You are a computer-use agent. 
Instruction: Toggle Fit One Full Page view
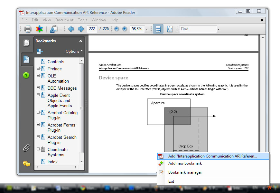pyautogui.click(x=170, y=29)
